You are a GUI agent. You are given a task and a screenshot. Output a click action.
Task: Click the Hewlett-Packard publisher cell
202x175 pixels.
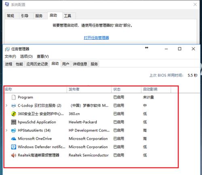pyautogui.click(x=83, y=122)
